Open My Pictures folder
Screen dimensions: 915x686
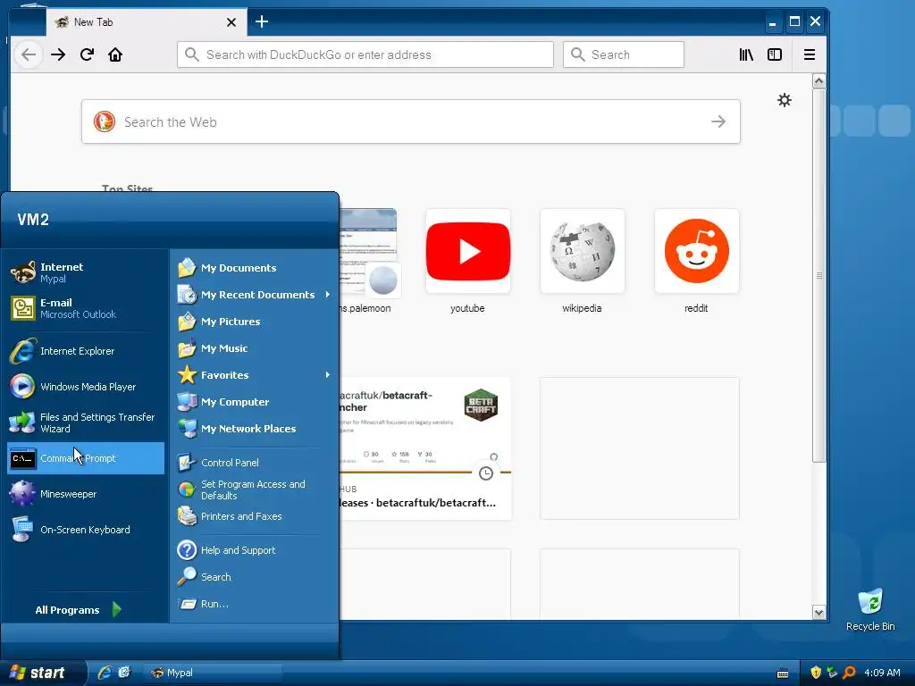click(254, 322)
